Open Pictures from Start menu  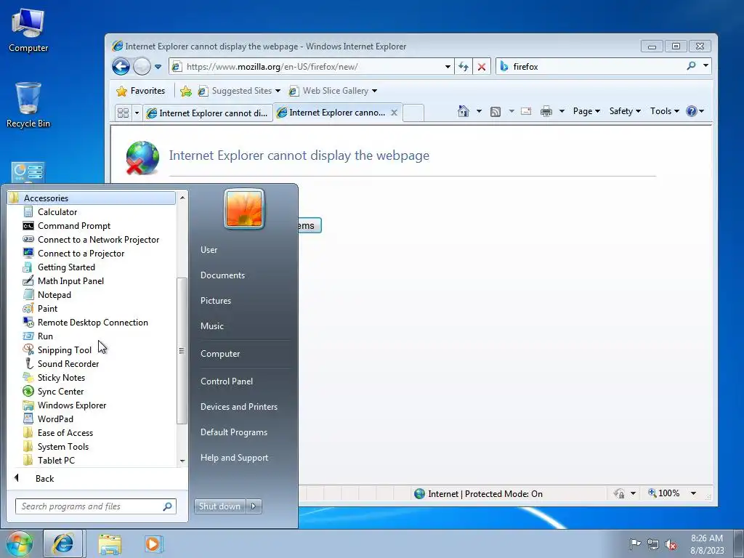tap(215, 301)
